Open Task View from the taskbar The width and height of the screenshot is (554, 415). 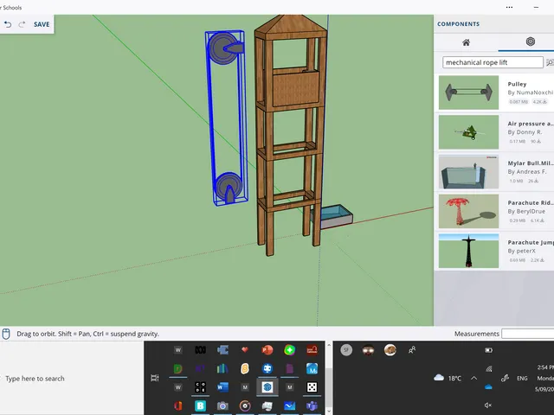(x=155, y=378)
